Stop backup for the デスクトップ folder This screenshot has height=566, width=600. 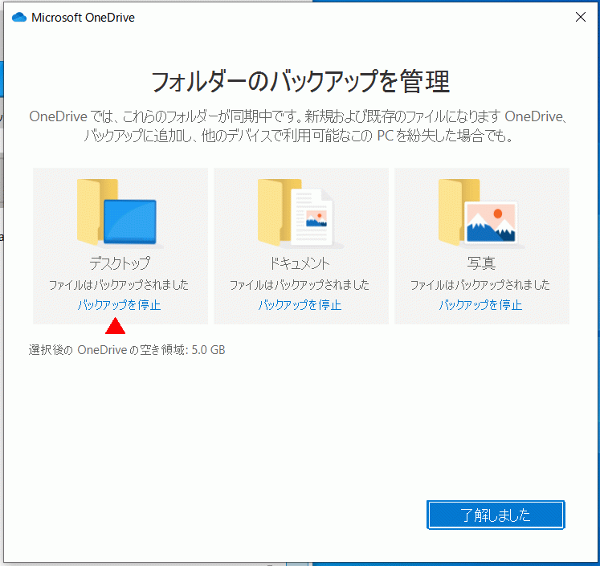120,305
